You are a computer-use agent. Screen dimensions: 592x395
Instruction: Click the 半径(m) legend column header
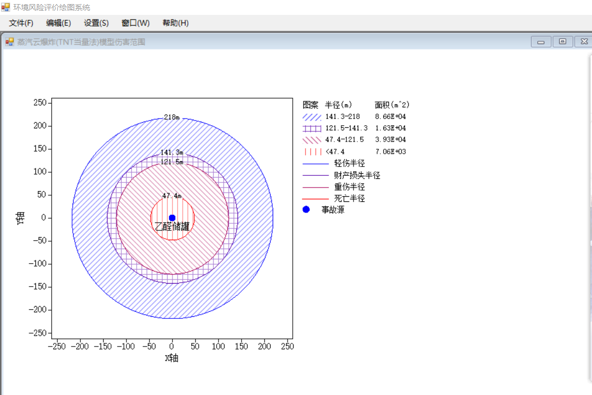click(x=339, y=105)
